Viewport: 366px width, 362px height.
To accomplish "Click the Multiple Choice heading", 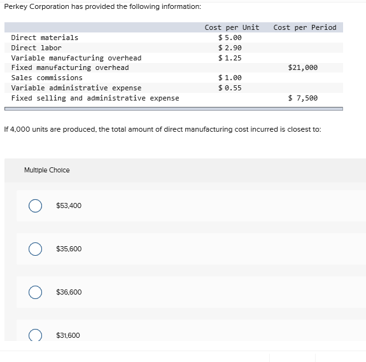I will pyautogui.click(x=47, y=170).
